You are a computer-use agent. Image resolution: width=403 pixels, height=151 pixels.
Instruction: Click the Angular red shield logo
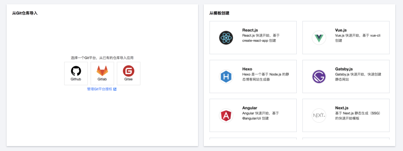coord(226,115)
